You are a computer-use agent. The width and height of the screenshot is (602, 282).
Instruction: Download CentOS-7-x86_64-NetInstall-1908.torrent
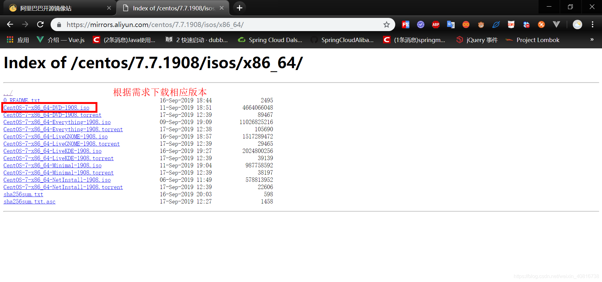pos(63,187)
